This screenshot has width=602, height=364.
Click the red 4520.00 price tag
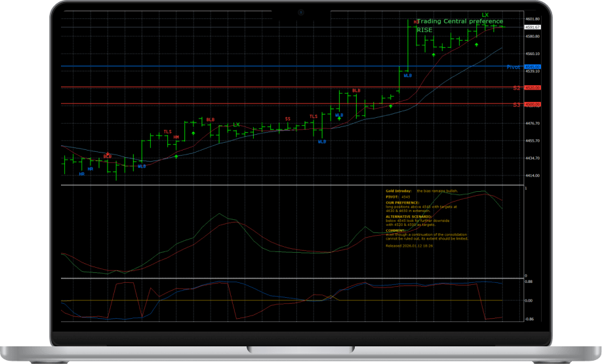[x=532, y=88]
